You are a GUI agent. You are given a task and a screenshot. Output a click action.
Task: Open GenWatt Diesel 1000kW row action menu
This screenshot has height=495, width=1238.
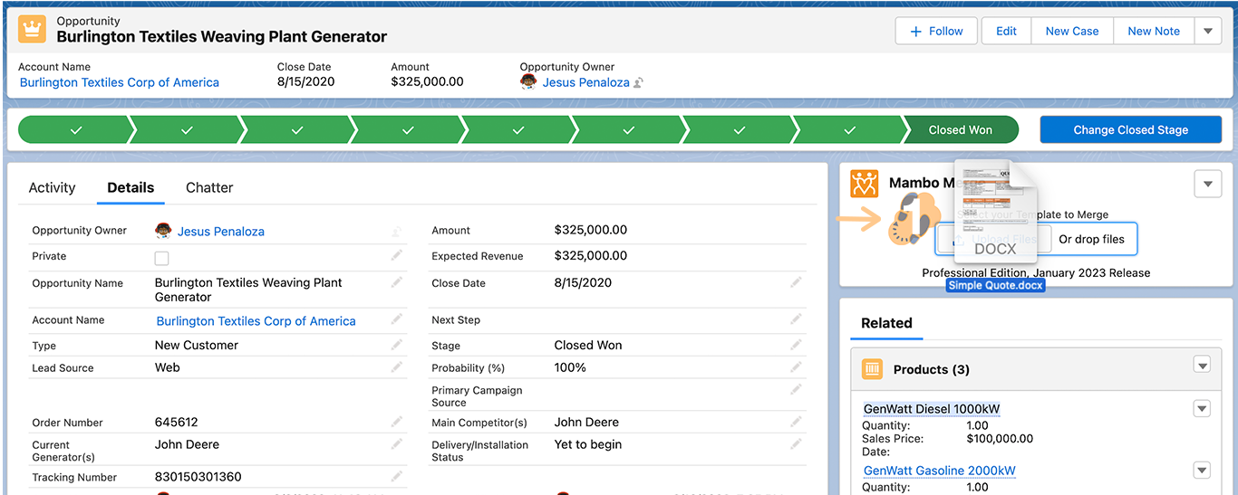coord(1202,409)
